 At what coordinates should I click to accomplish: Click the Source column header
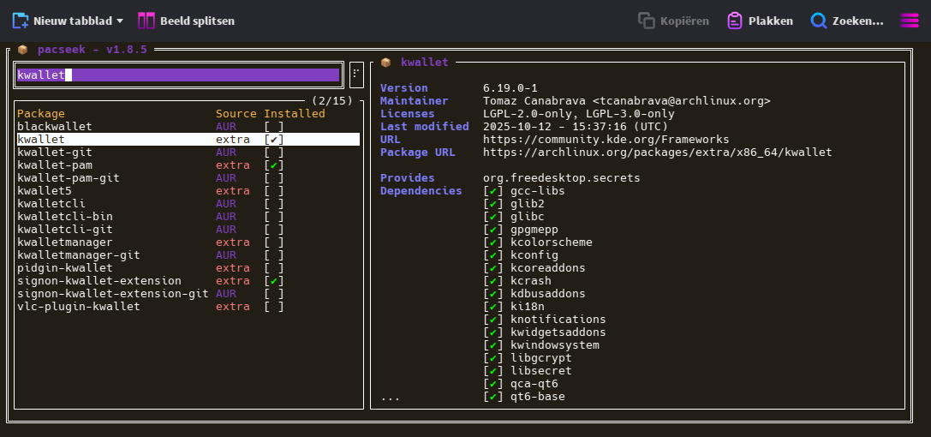(x=236, y=114)
